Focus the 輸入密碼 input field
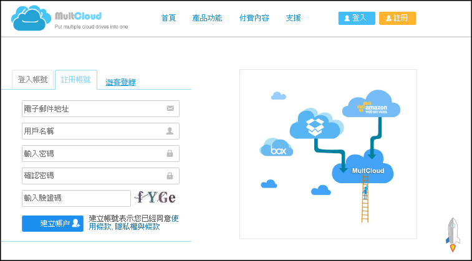Image resolution: width=472 pixels, height=261 pixels. (x=100, y=153)
